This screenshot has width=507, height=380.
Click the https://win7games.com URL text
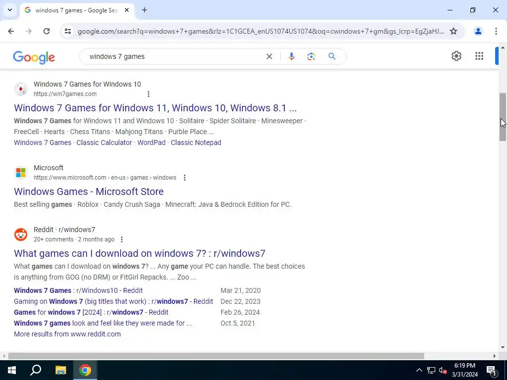[65, 94]
